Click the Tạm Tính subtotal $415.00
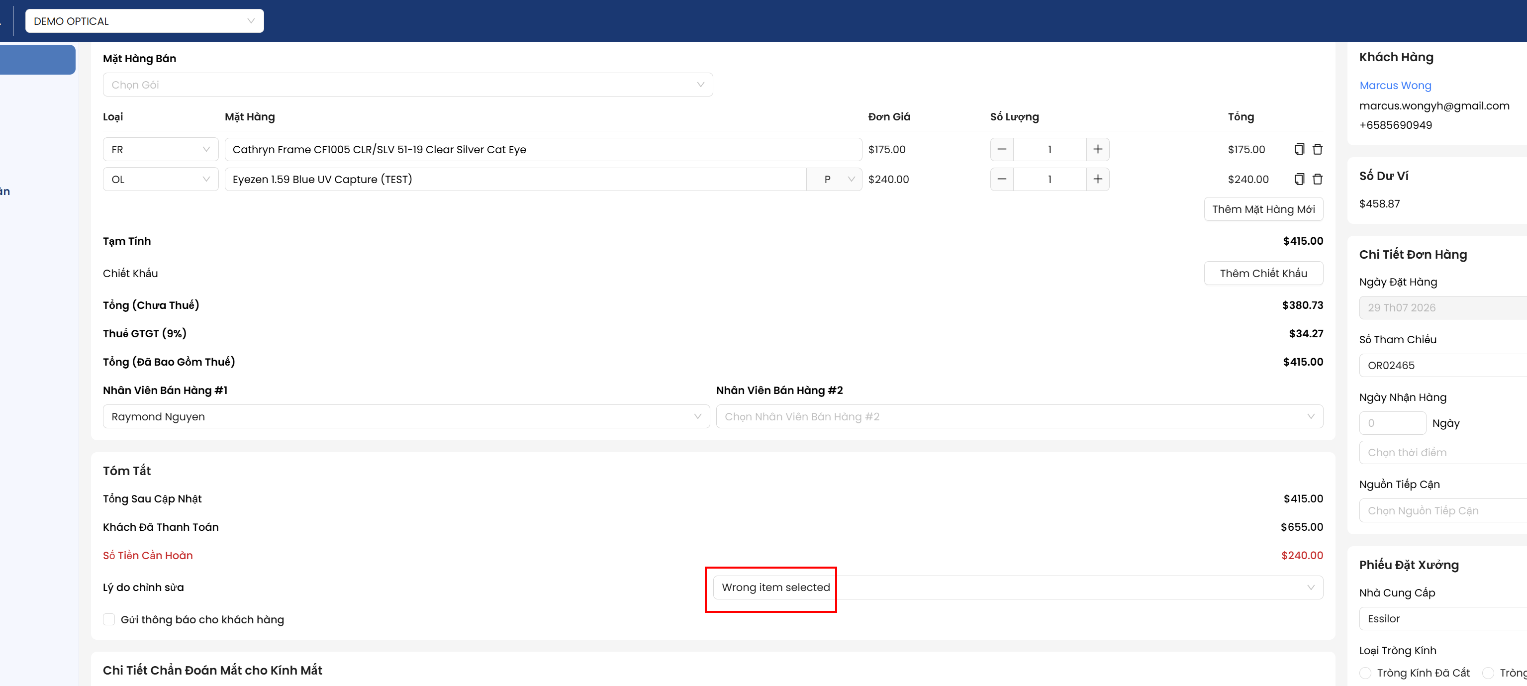This screenshot has height=686, width=1527. 1303,241
